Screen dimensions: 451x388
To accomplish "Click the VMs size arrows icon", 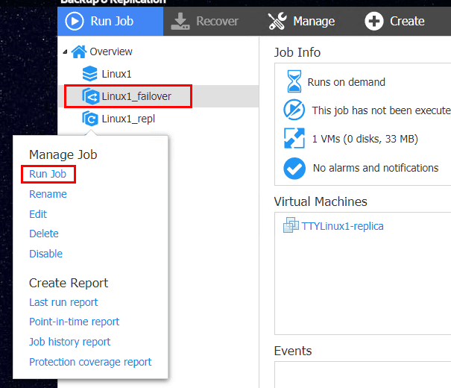I will 294,139.
